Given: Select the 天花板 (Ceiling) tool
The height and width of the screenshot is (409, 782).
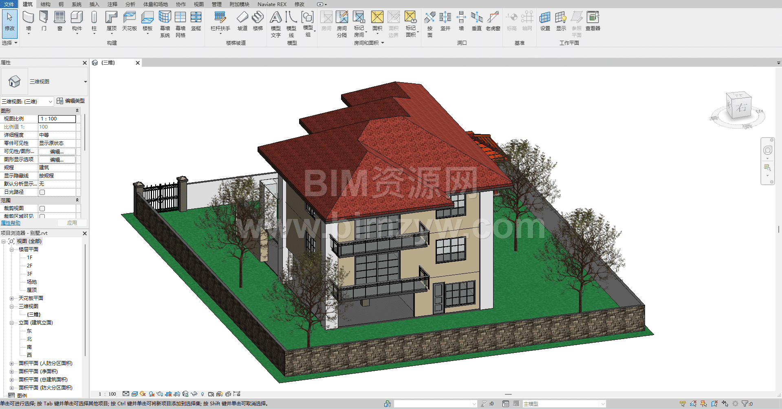Looking at the screenshot, I should (x=130, y=21).
